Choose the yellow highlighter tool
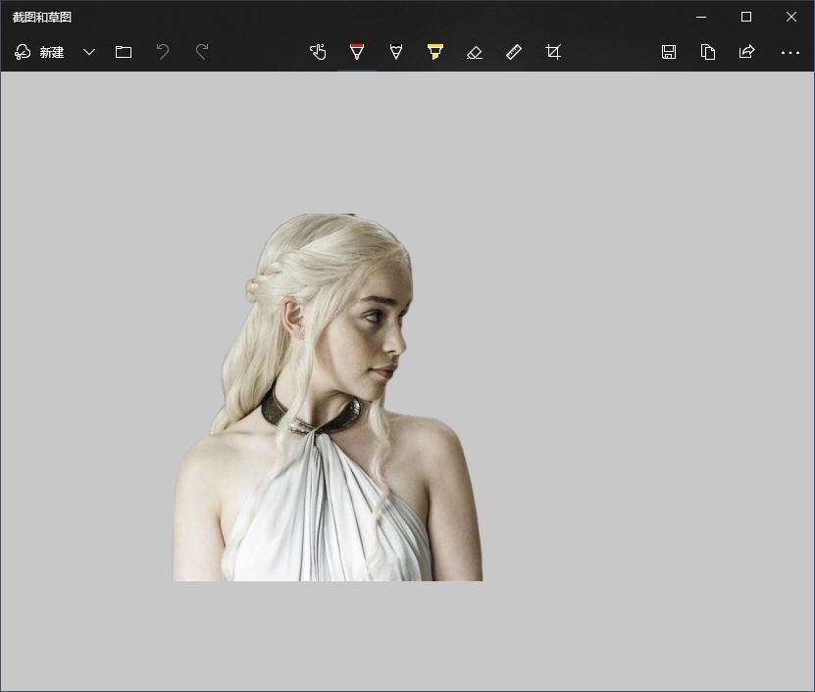 pyautogui.click(x=435, y=52)
